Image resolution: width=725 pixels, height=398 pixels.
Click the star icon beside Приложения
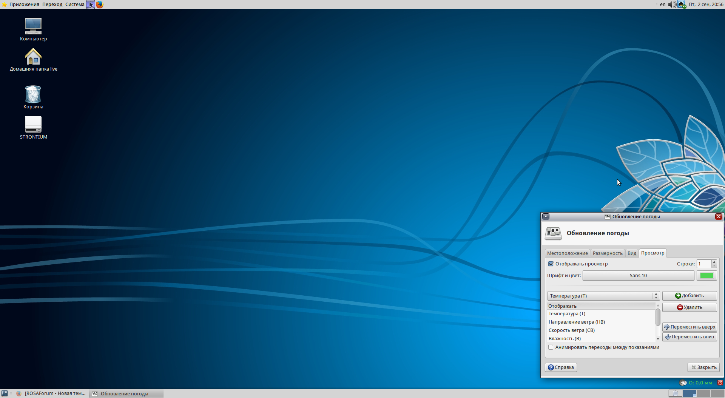tap(4, 5)
